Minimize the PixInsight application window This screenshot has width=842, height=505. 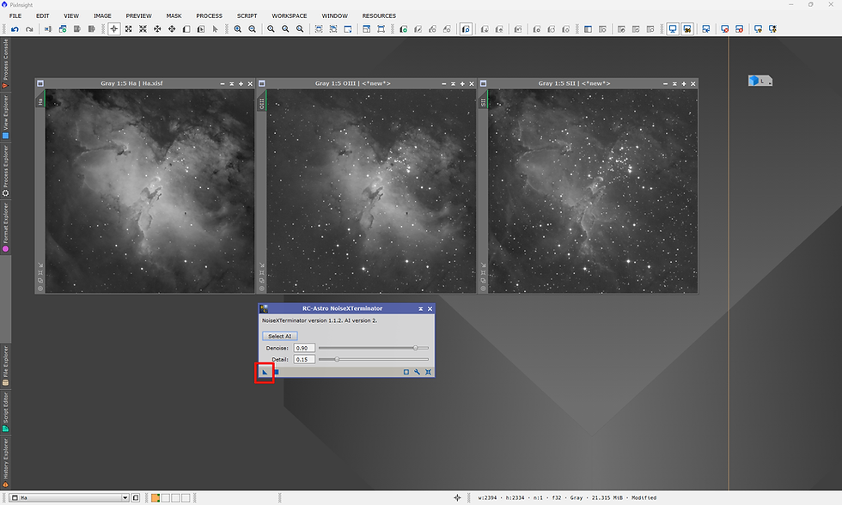[x=791, y=5]
